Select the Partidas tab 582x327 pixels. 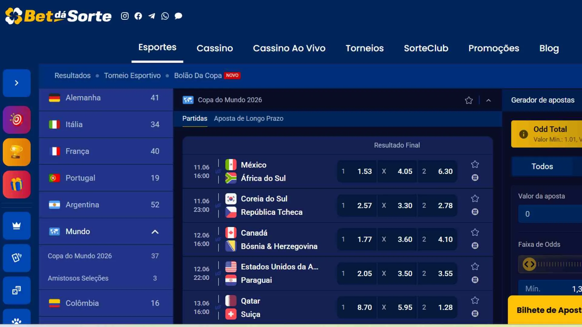195,118
